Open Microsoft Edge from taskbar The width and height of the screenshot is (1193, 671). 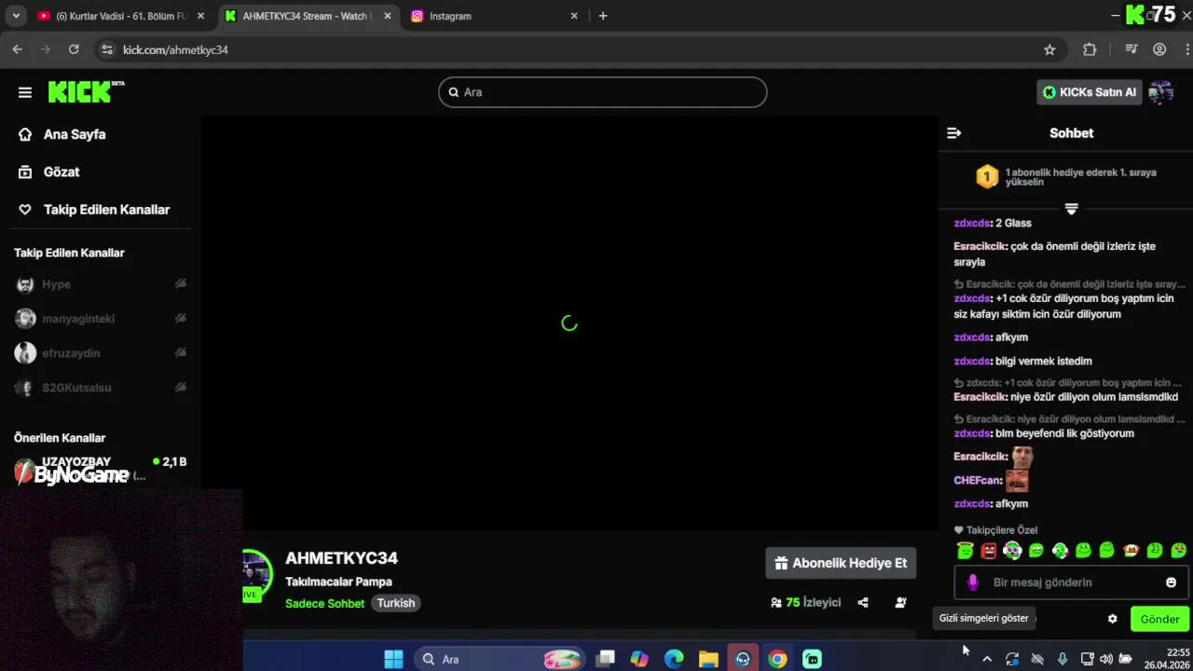(674, 659)
